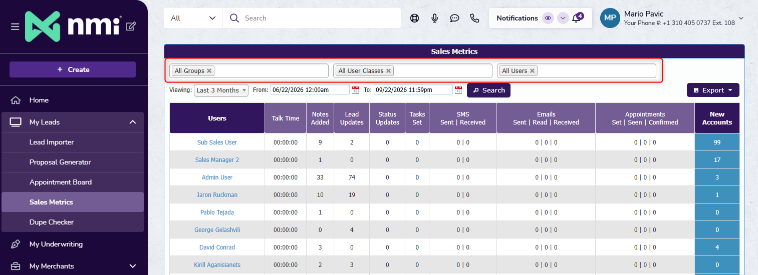
Task: Open Proposal Generator
Action: point(73,162)
